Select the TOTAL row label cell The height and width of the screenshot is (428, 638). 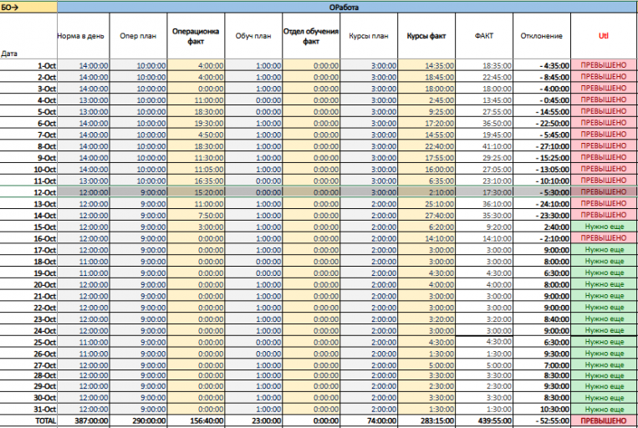point(28,420)
